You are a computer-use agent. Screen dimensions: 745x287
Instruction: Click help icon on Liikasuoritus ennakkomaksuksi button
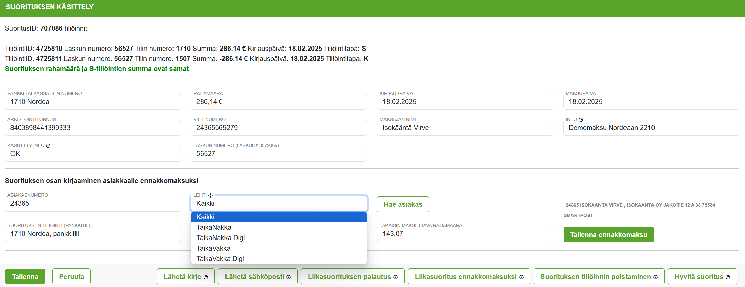[522, 277]
